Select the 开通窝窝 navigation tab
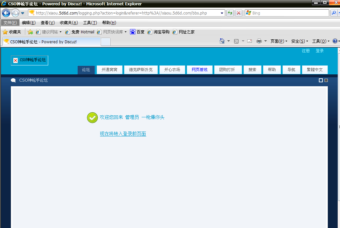The width and height of the screenshot is (340, 228). point(110,70)
